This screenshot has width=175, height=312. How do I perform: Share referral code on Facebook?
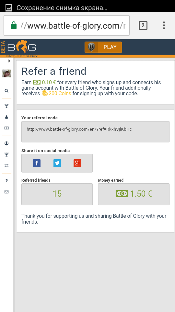click(x=37, y=163)
